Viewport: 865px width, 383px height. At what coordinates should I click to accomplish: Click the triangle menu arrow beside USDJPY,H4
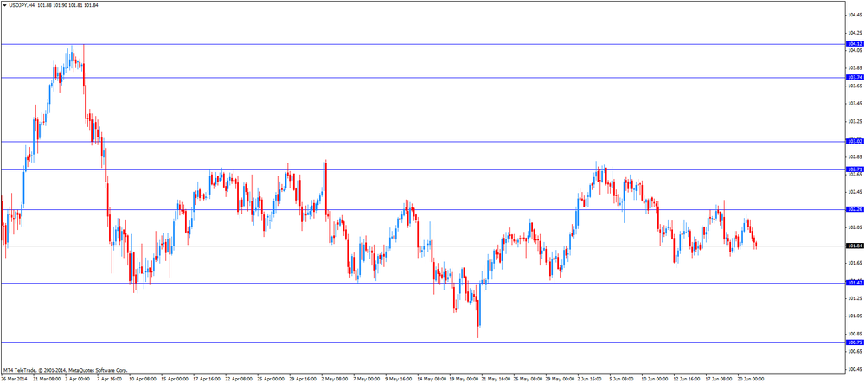5,4
